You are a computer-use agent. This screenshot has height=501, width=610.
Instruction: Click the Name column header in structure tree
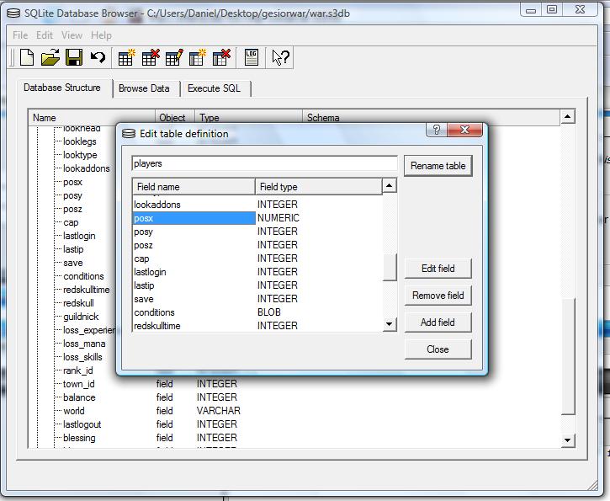point(92,118)
